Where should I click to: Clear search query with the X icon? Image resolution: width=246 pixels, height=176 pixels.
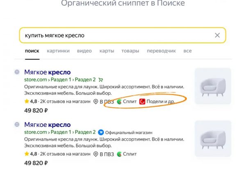[217, 35]
